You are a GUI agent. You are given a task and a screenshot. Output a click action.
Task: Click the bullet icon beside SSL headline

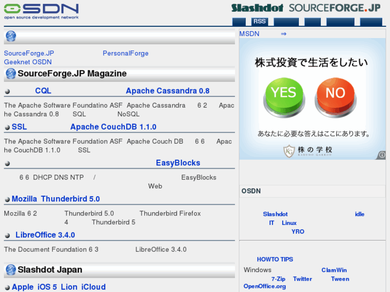(8, 128)
